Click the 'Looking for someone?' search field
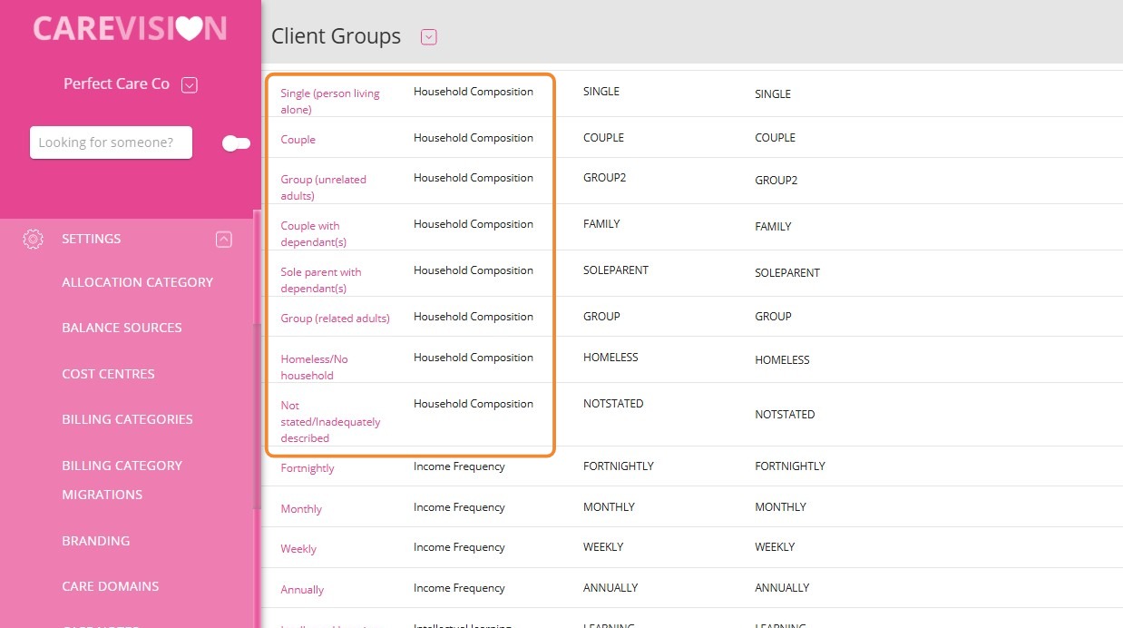The height and width of the screenshot is (628, 1123). pos(111,142)
